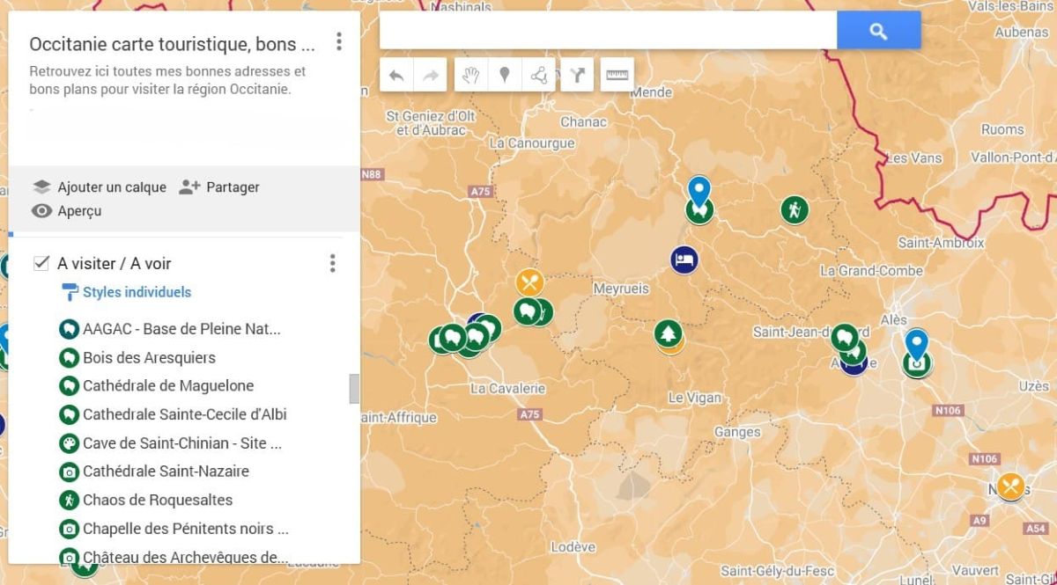
Task: Click the 'Le Vigan' map label
Action: [694, 398]
